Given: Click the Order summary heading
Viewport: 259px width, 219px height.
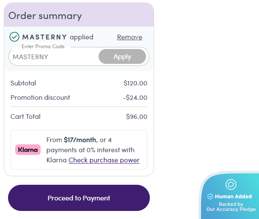Looking at the screenshot, I should (x=45, y=16).
